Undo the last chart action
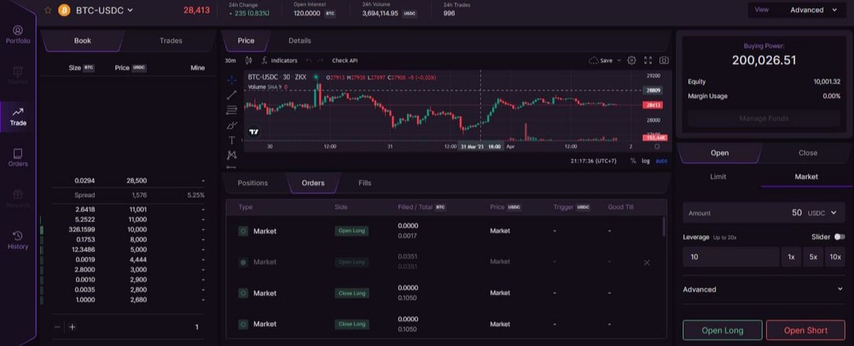The height and width of the screenshot is (346, 854). click(x=309, y=61)
